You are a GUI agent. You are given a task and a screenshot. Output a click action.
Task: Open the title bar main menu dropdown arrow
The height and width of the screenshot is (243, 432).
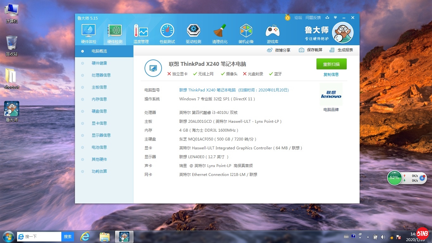point(335,18)
